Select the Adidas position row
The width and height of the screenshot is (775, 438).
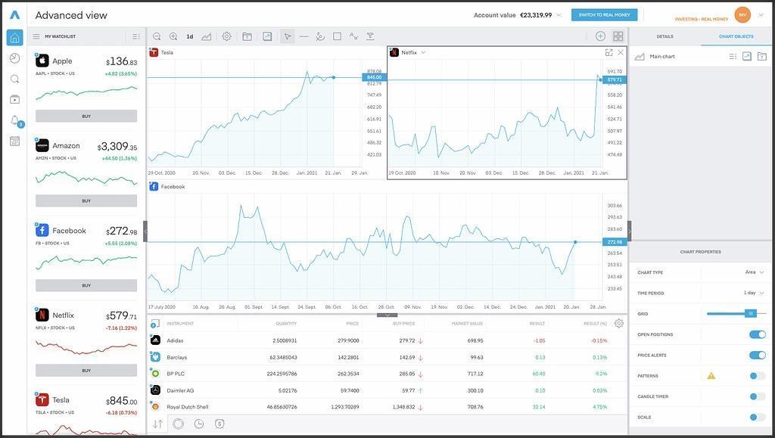pos(387,340)
